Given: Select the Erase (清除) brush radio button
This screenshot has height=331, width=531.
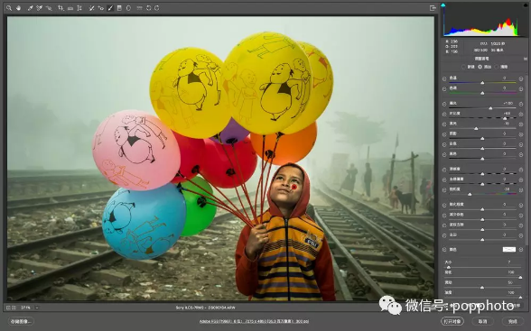Looking at the screenshot, I should (x=496, y=67).
